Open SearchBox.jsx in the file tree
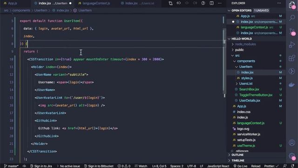This screenshot has height=168, width=298. (249, 89)
